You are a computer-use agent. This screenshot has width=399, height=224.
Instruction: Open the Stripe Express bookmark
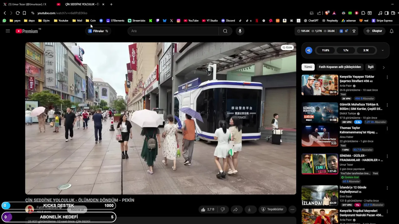point(382,21)
